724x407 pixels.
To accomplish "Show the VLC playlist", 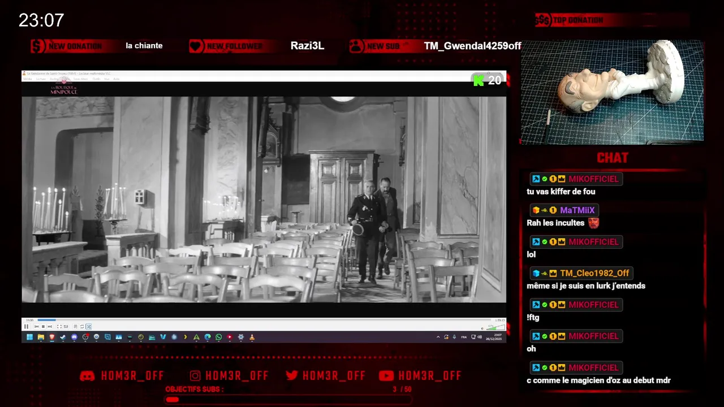I will pyautogui.click(x=75, y=326).
